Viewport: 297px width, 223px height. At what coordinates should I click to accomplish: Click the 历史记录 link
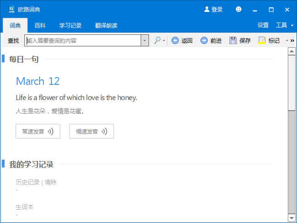[28, 182]
